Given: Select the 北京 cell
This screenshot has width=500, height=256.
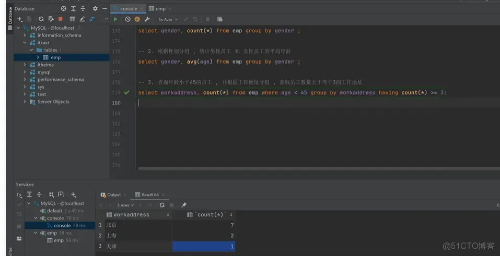Looking at the screenshot, I should point(138,225).
